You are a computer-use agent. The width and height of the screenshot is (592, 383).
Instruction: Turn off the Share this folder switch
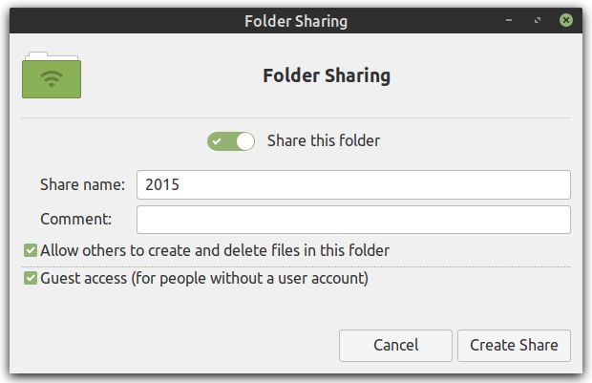[231, 141]
